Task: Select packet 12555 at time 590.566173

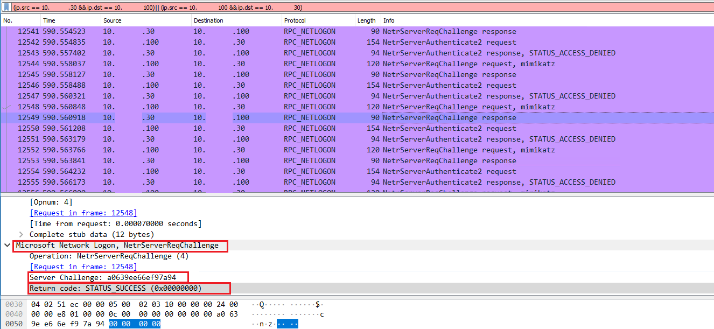Action: (x=357, y=182)
